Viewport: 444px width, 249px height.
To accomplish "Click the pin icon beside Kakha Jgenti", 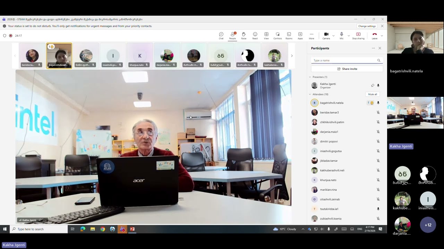I will pos(373,85).
